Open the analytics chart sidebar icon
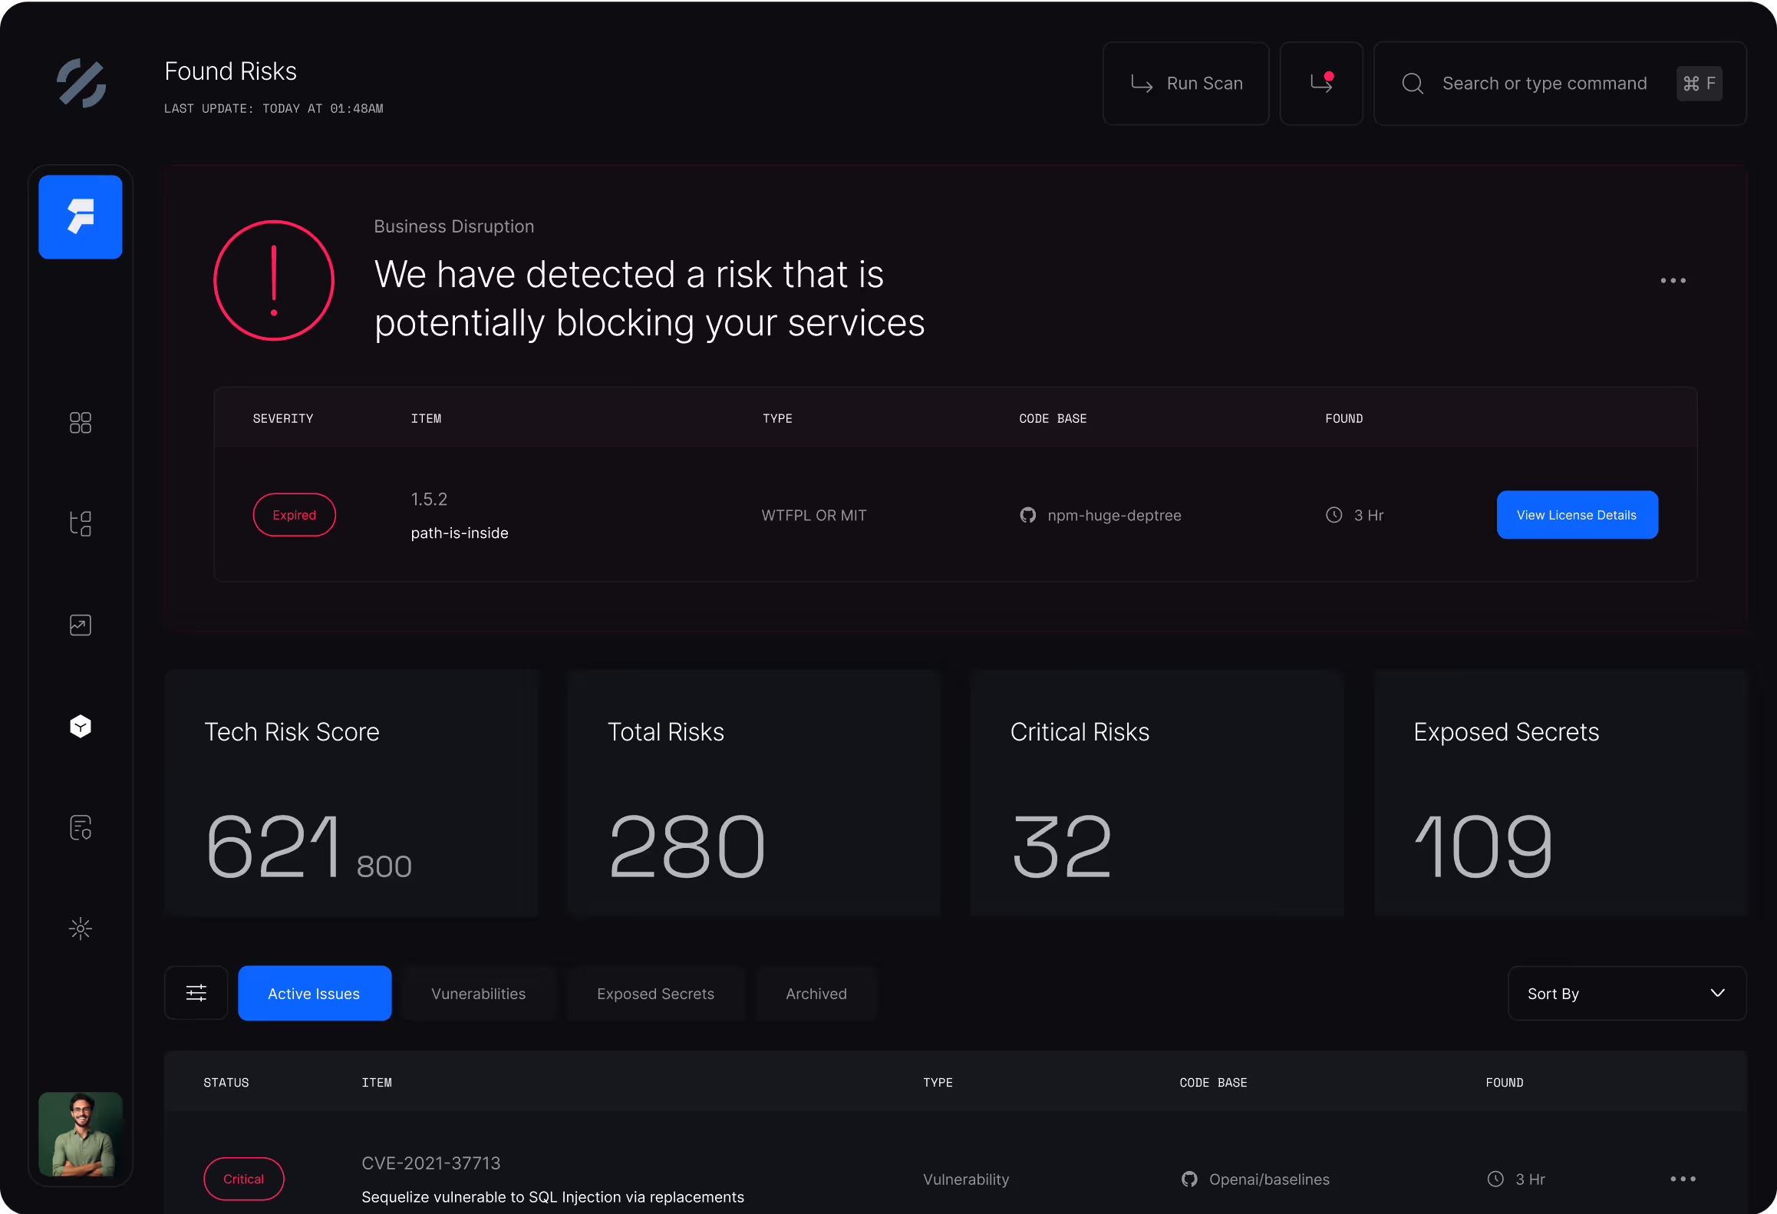The image size is (1777, 1214). [81, 625]
